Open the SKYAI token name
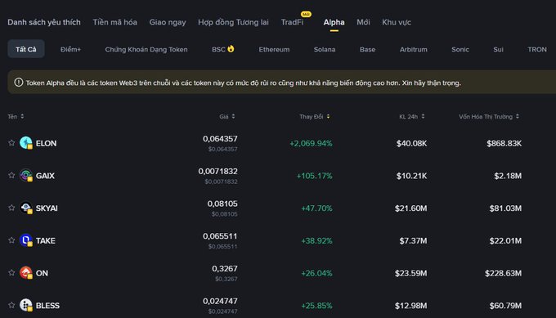556x318 pixels. click(x=47, y=208)
